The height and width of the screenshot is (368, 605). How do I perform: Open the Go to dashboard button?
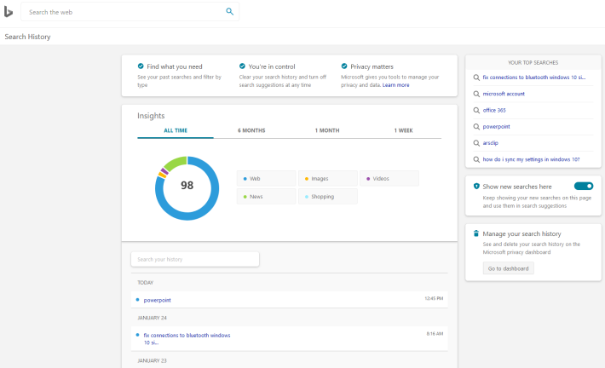click(508, 268)
